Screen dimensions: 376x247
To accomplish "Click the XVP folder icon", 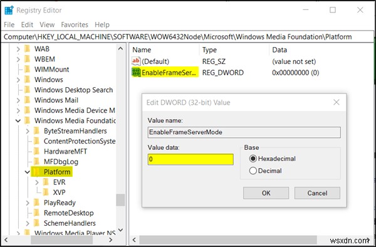I will pyautogui.click(x=46, y=192).
